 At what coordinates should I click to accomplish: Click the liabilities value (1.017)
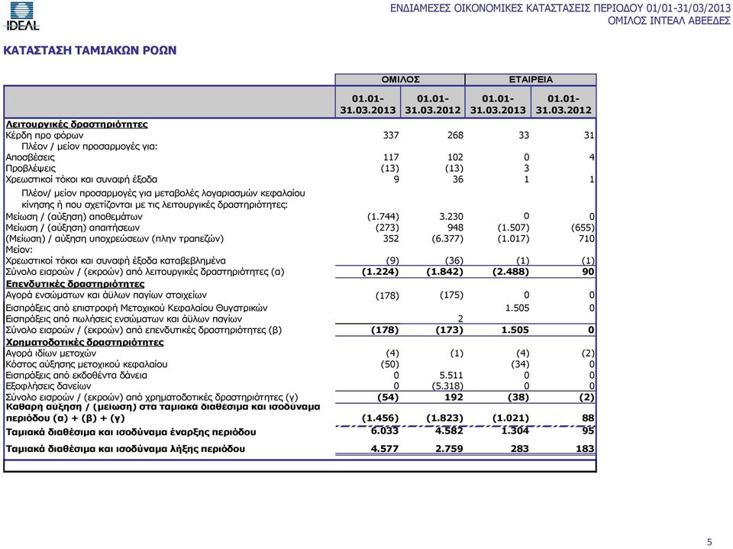pos(513,239)
